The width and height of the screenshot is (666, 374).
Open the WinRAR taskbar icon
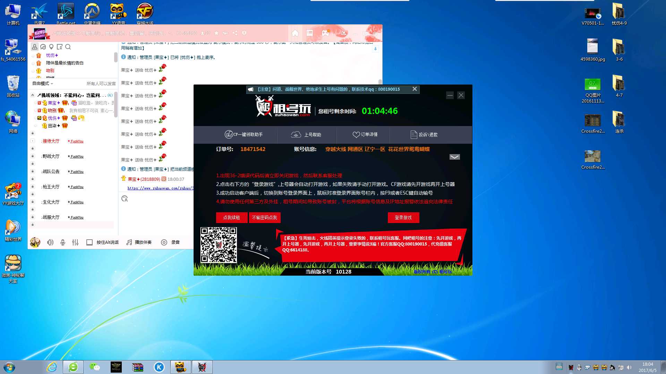tap(138, 367)
